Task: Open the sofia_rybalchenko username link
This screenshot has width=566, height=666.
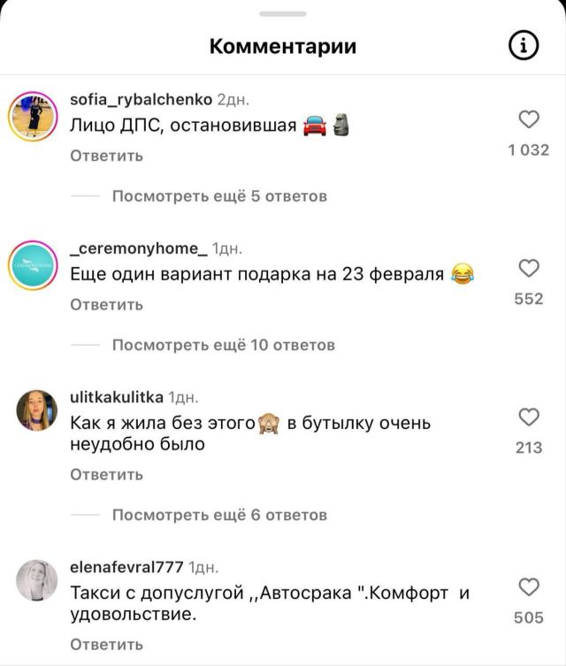Action: [141, 100]
